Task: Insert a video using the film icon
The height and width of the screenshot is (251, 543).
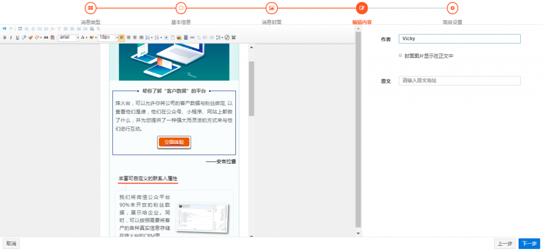Action: 186,38
